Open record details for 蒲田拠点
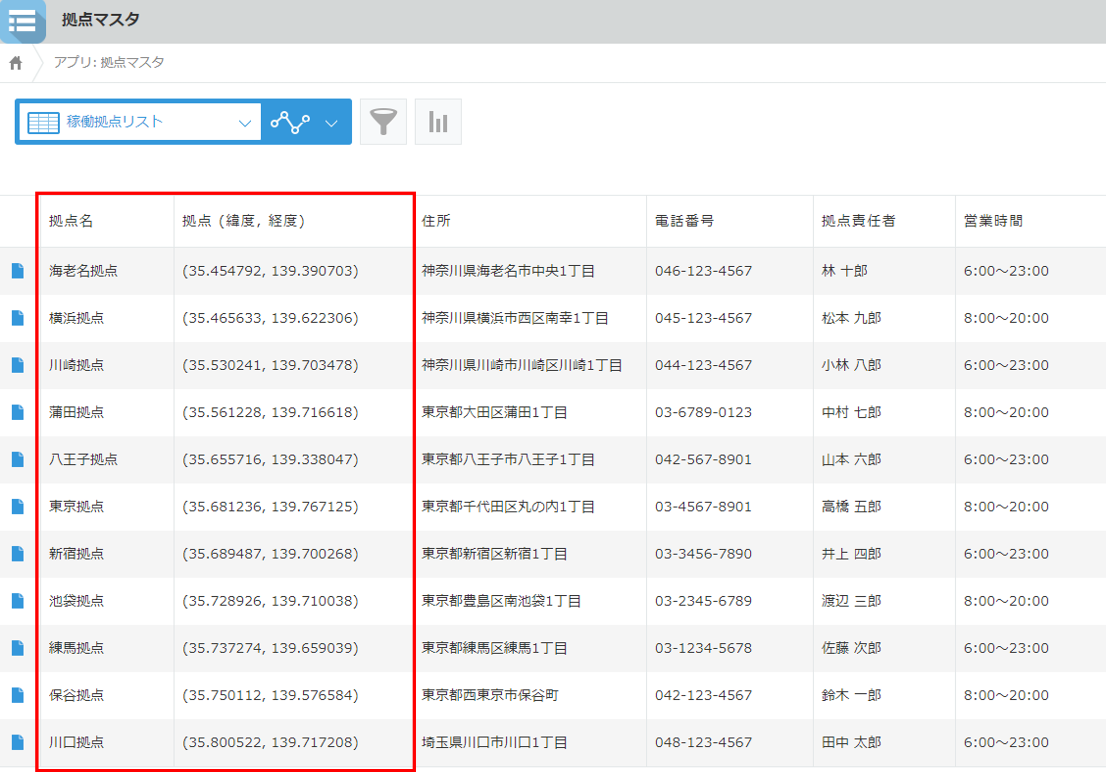1106x772 pixels. [x=18, y=413]
